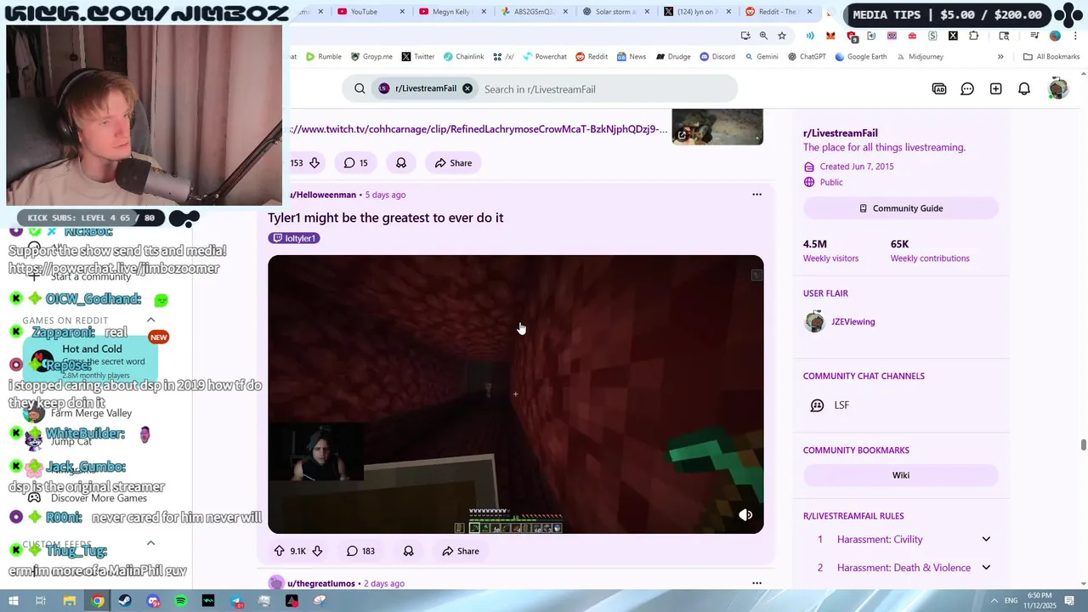This screenshot has height=612, width=1088.
Task: Show hidden system tray icons
Action: [x=994, y=601]
